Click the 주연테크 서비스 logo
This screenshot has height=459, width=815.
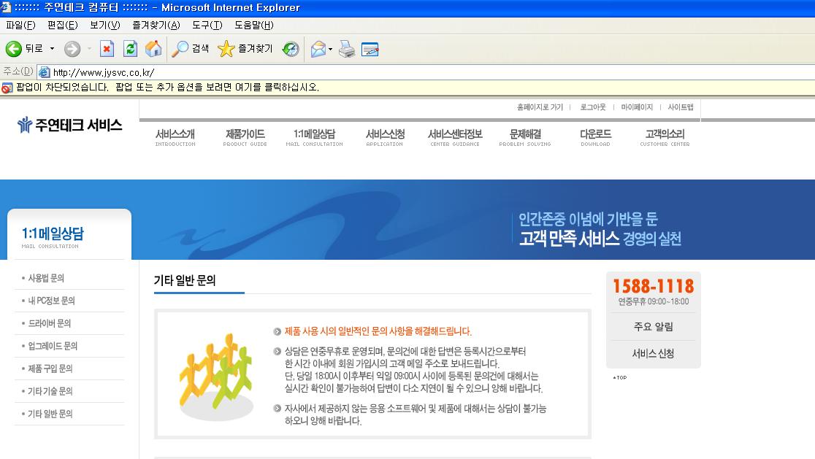click(x=69, y=125)
